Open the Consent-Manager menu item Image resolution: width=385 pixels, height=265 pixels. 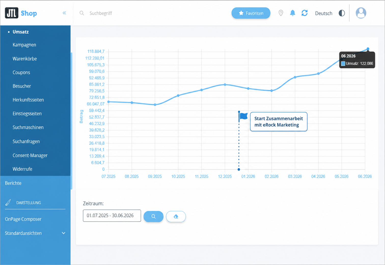coord(30,155)
